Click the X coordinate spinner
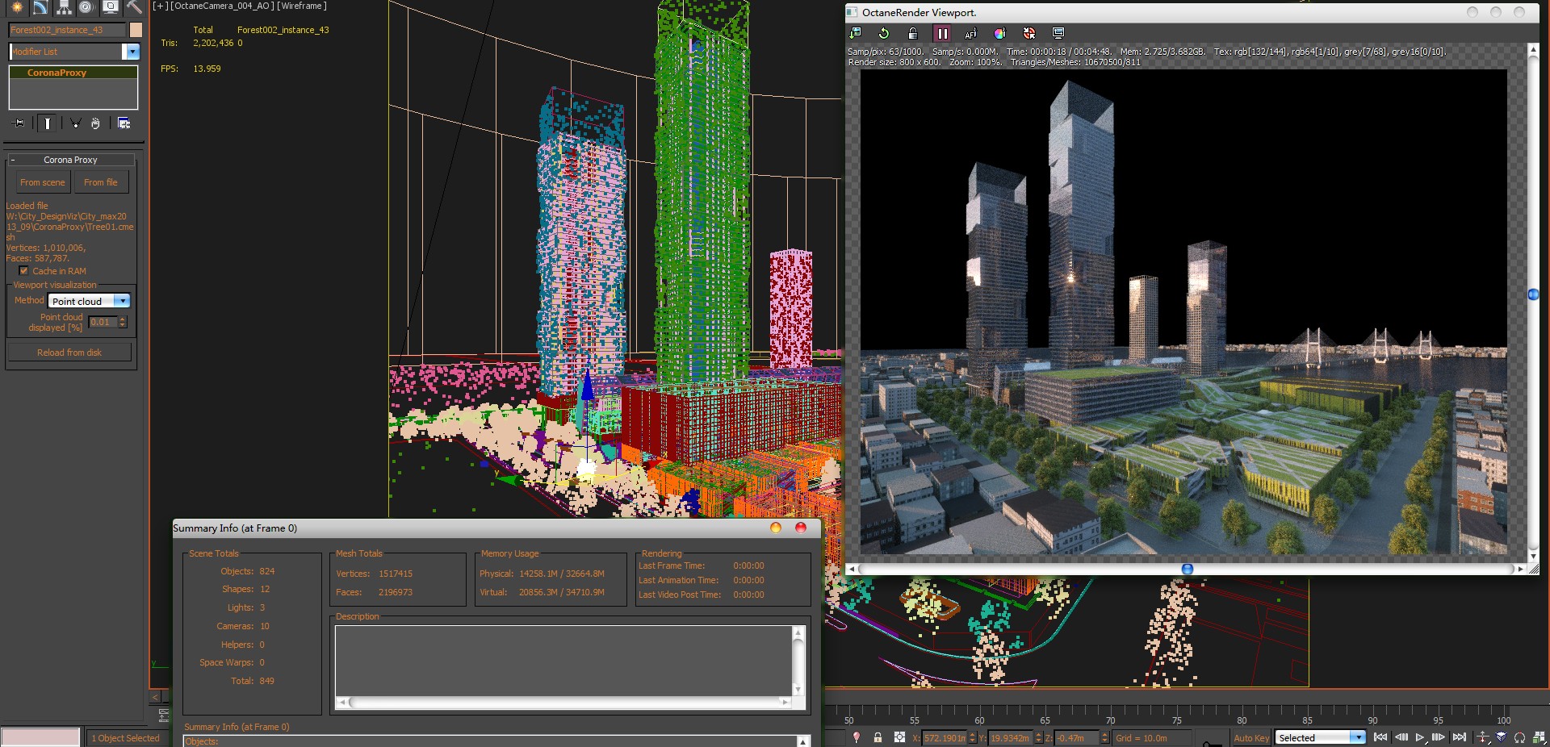This screenshot has width=1550, height=747. click(973, 738)
